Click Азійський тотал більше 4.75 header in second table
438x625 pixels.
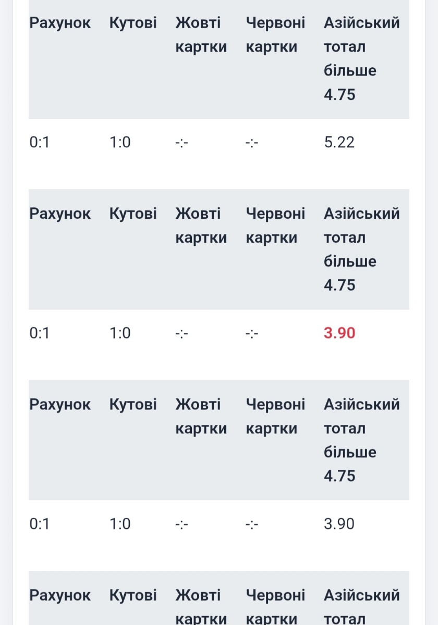361,249
